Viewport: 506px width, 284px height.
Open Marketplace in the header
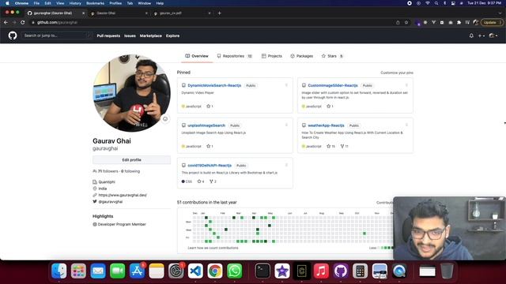tap(151, 35)
